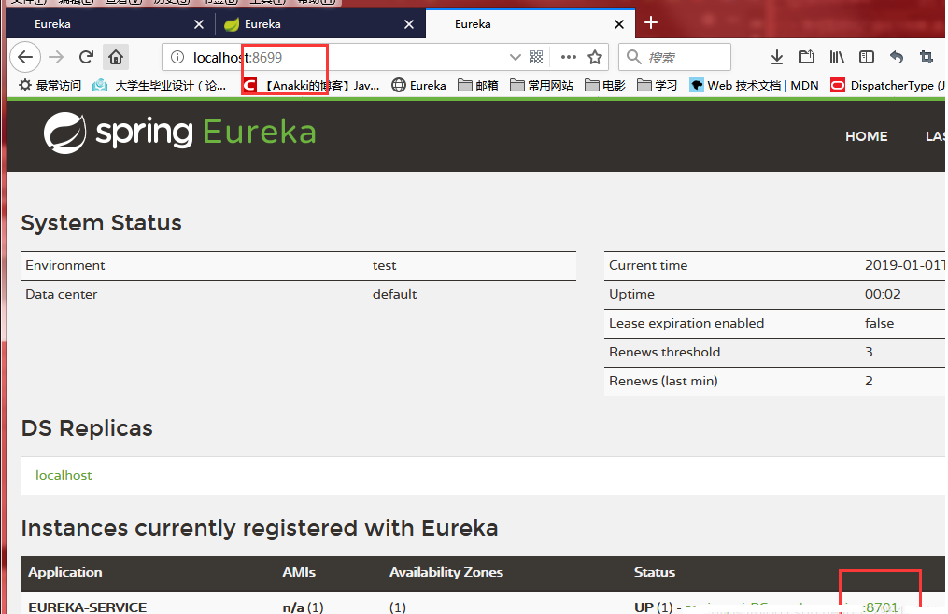Click the Application column header
This screenshot has height=614, width=948.
click(x=65, y=572)
